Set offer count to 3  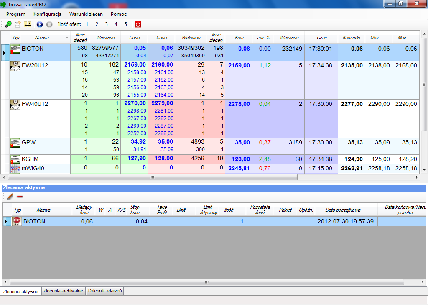(106, 24)
